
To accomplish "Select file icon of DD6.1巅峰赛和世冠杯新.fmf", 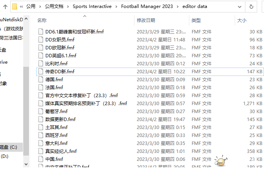I will [x=41, y=31].
